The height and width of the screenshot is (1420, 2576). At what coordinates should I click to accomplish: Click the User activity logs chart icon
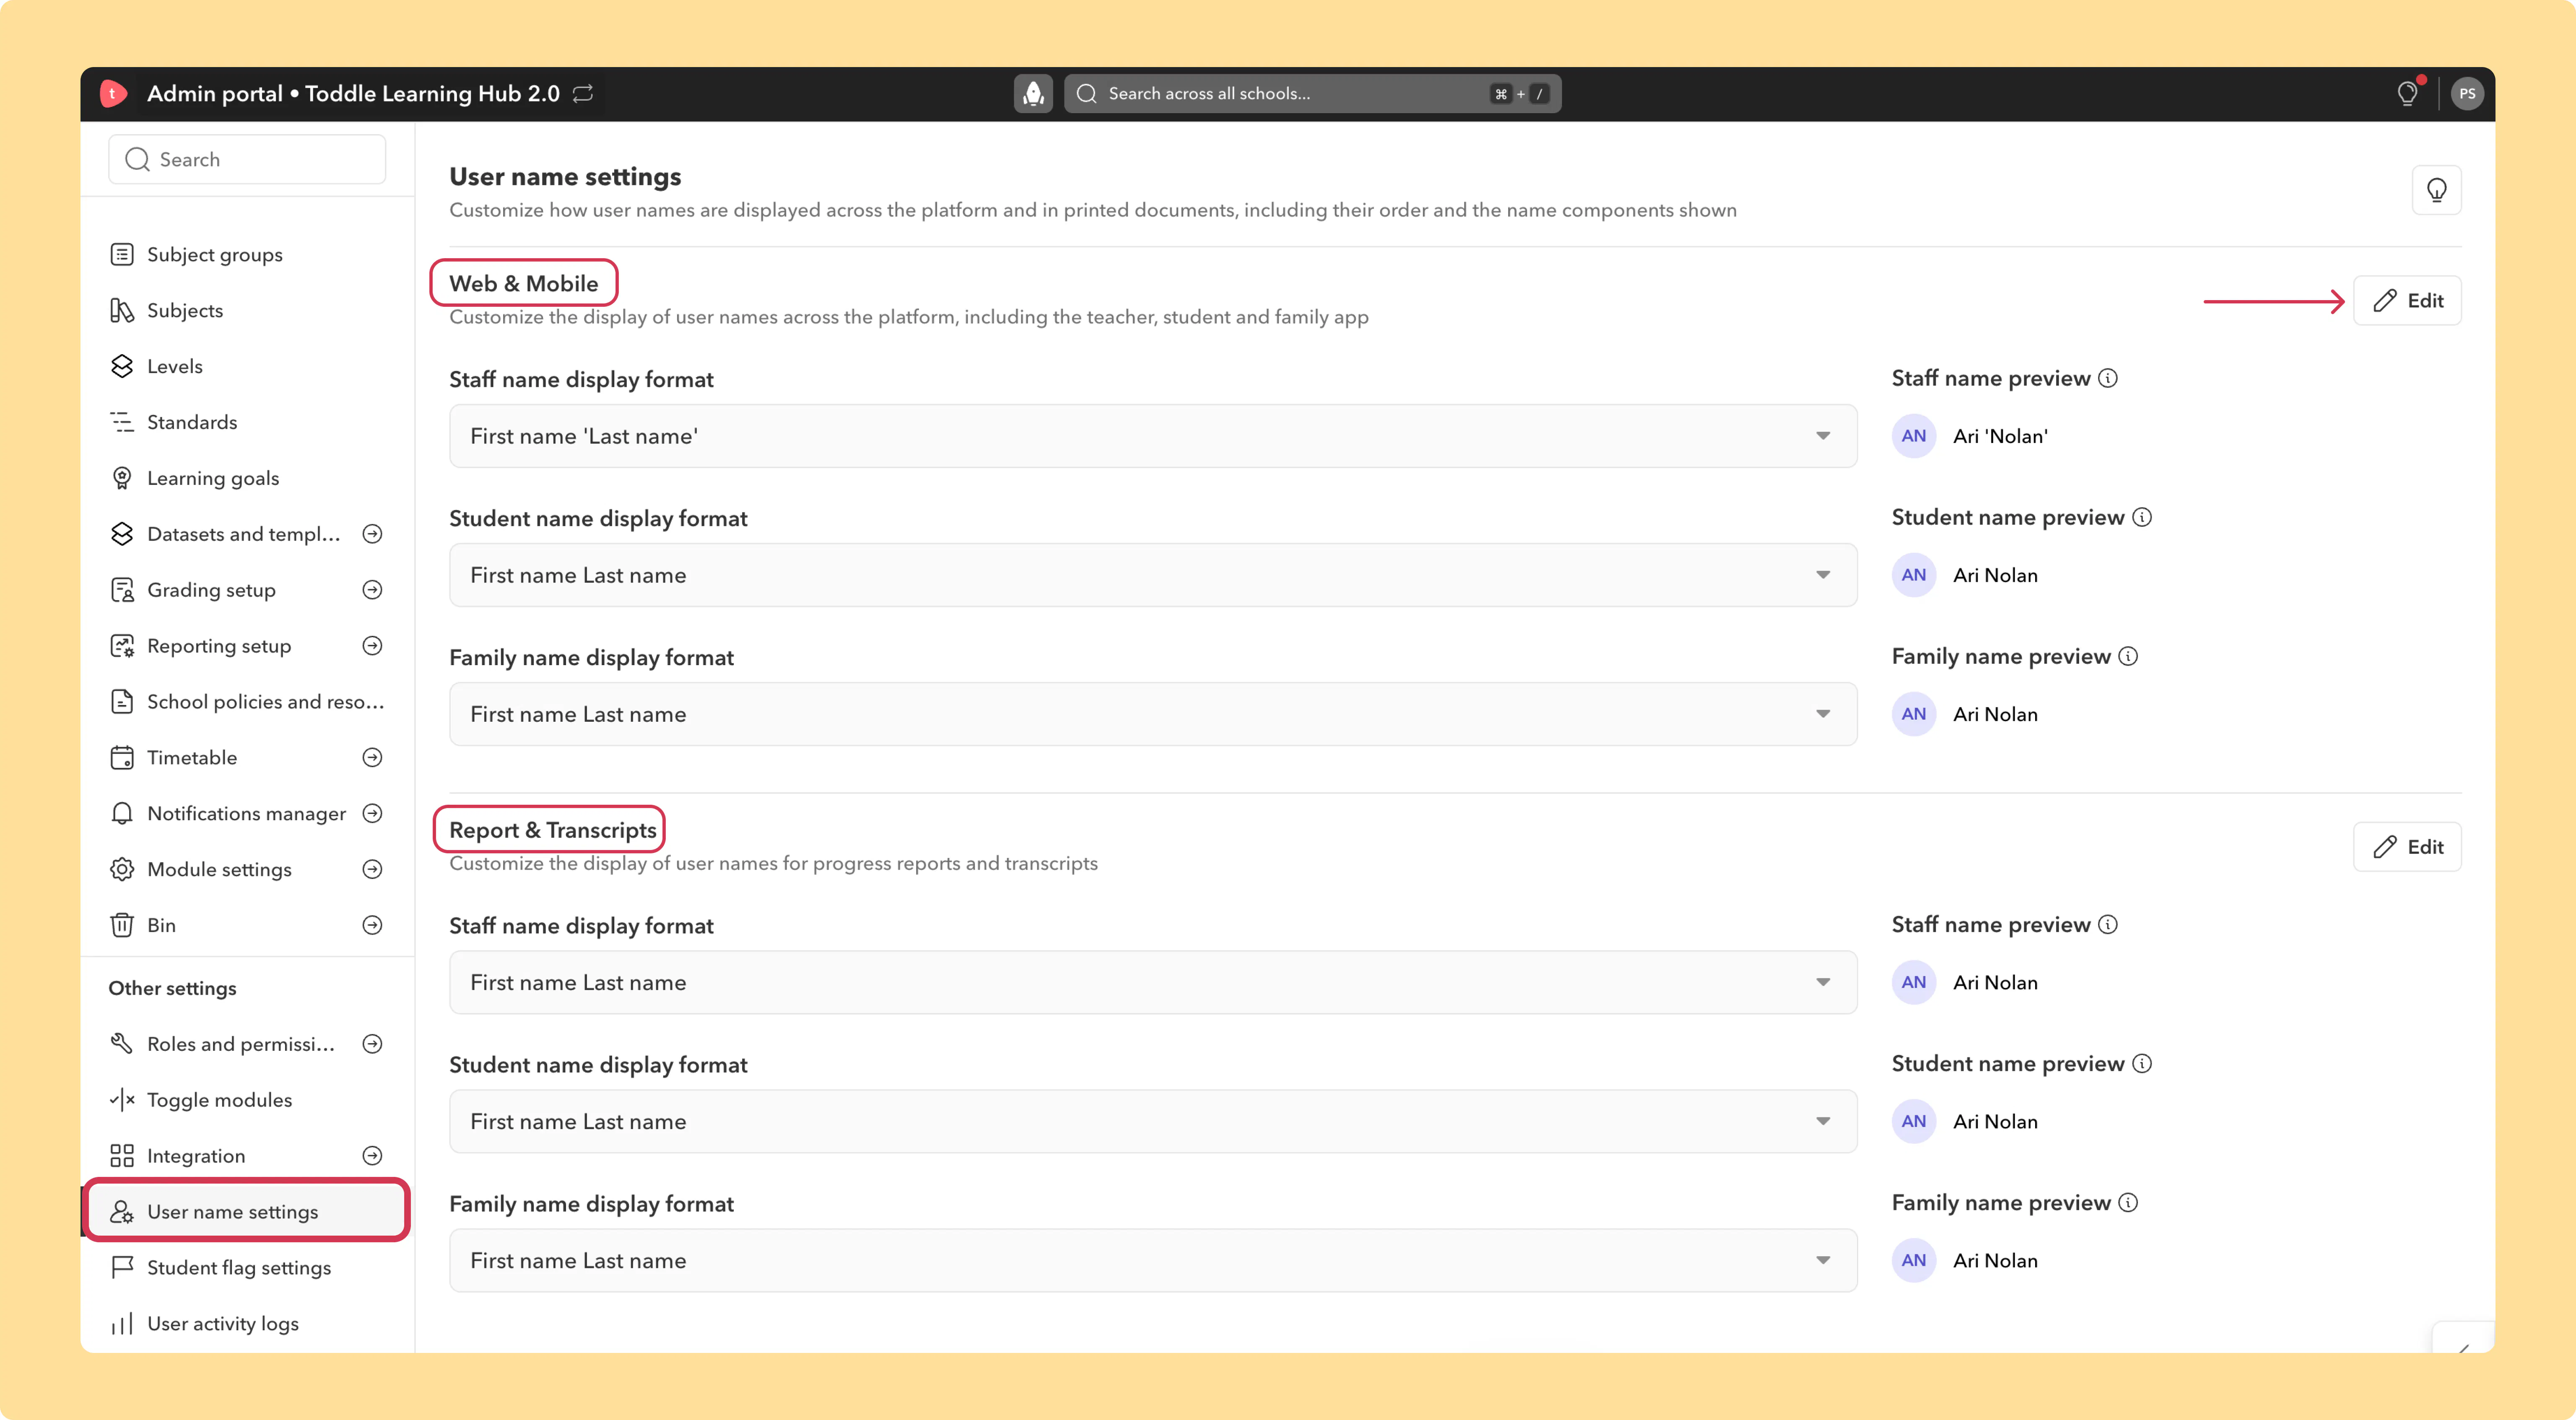[122, 1324]
